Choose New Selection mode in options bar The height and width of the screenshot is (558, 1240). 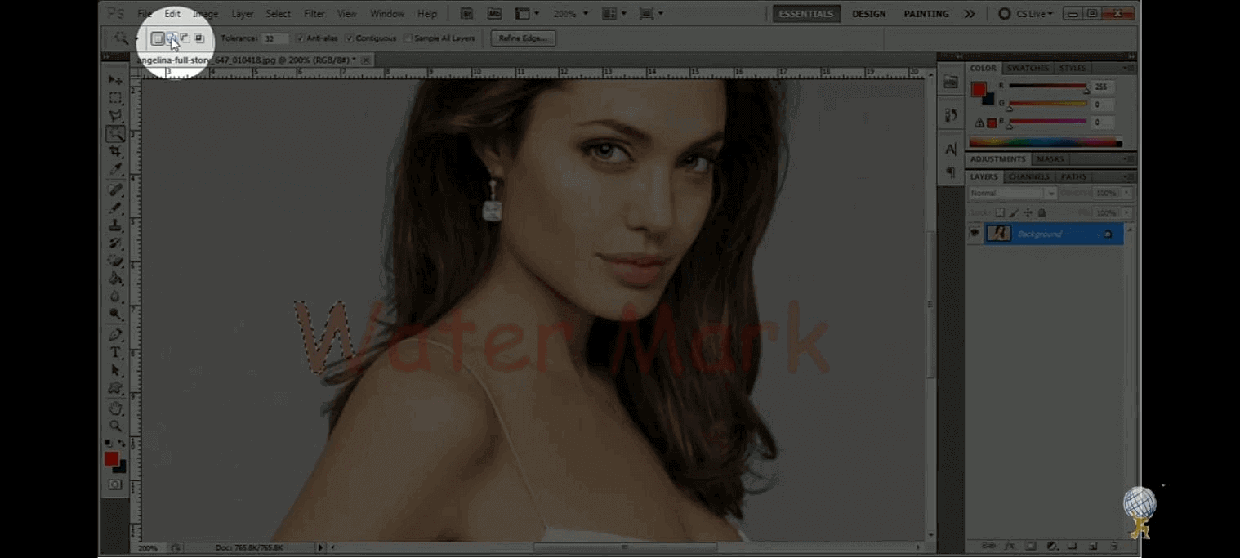point(157,38)
